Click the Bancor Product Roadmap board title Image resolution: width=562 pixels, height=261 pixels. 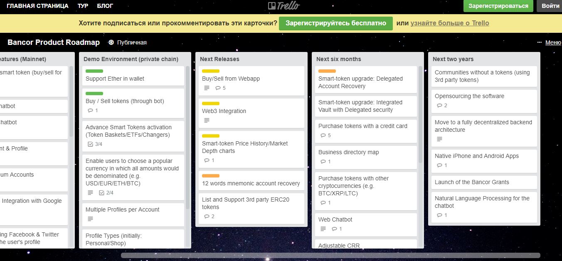tap(54, 42)
